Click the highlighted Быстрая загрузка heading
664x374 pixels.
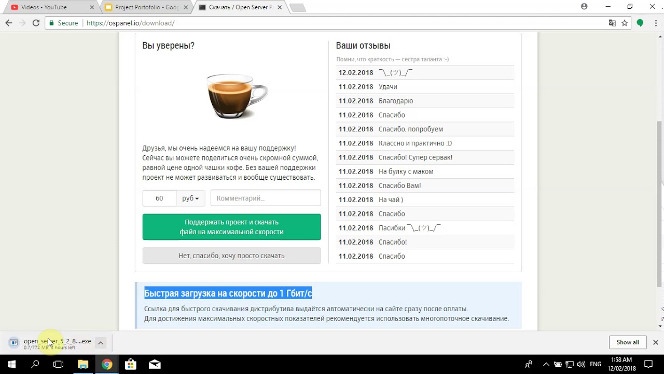(228, 293)
